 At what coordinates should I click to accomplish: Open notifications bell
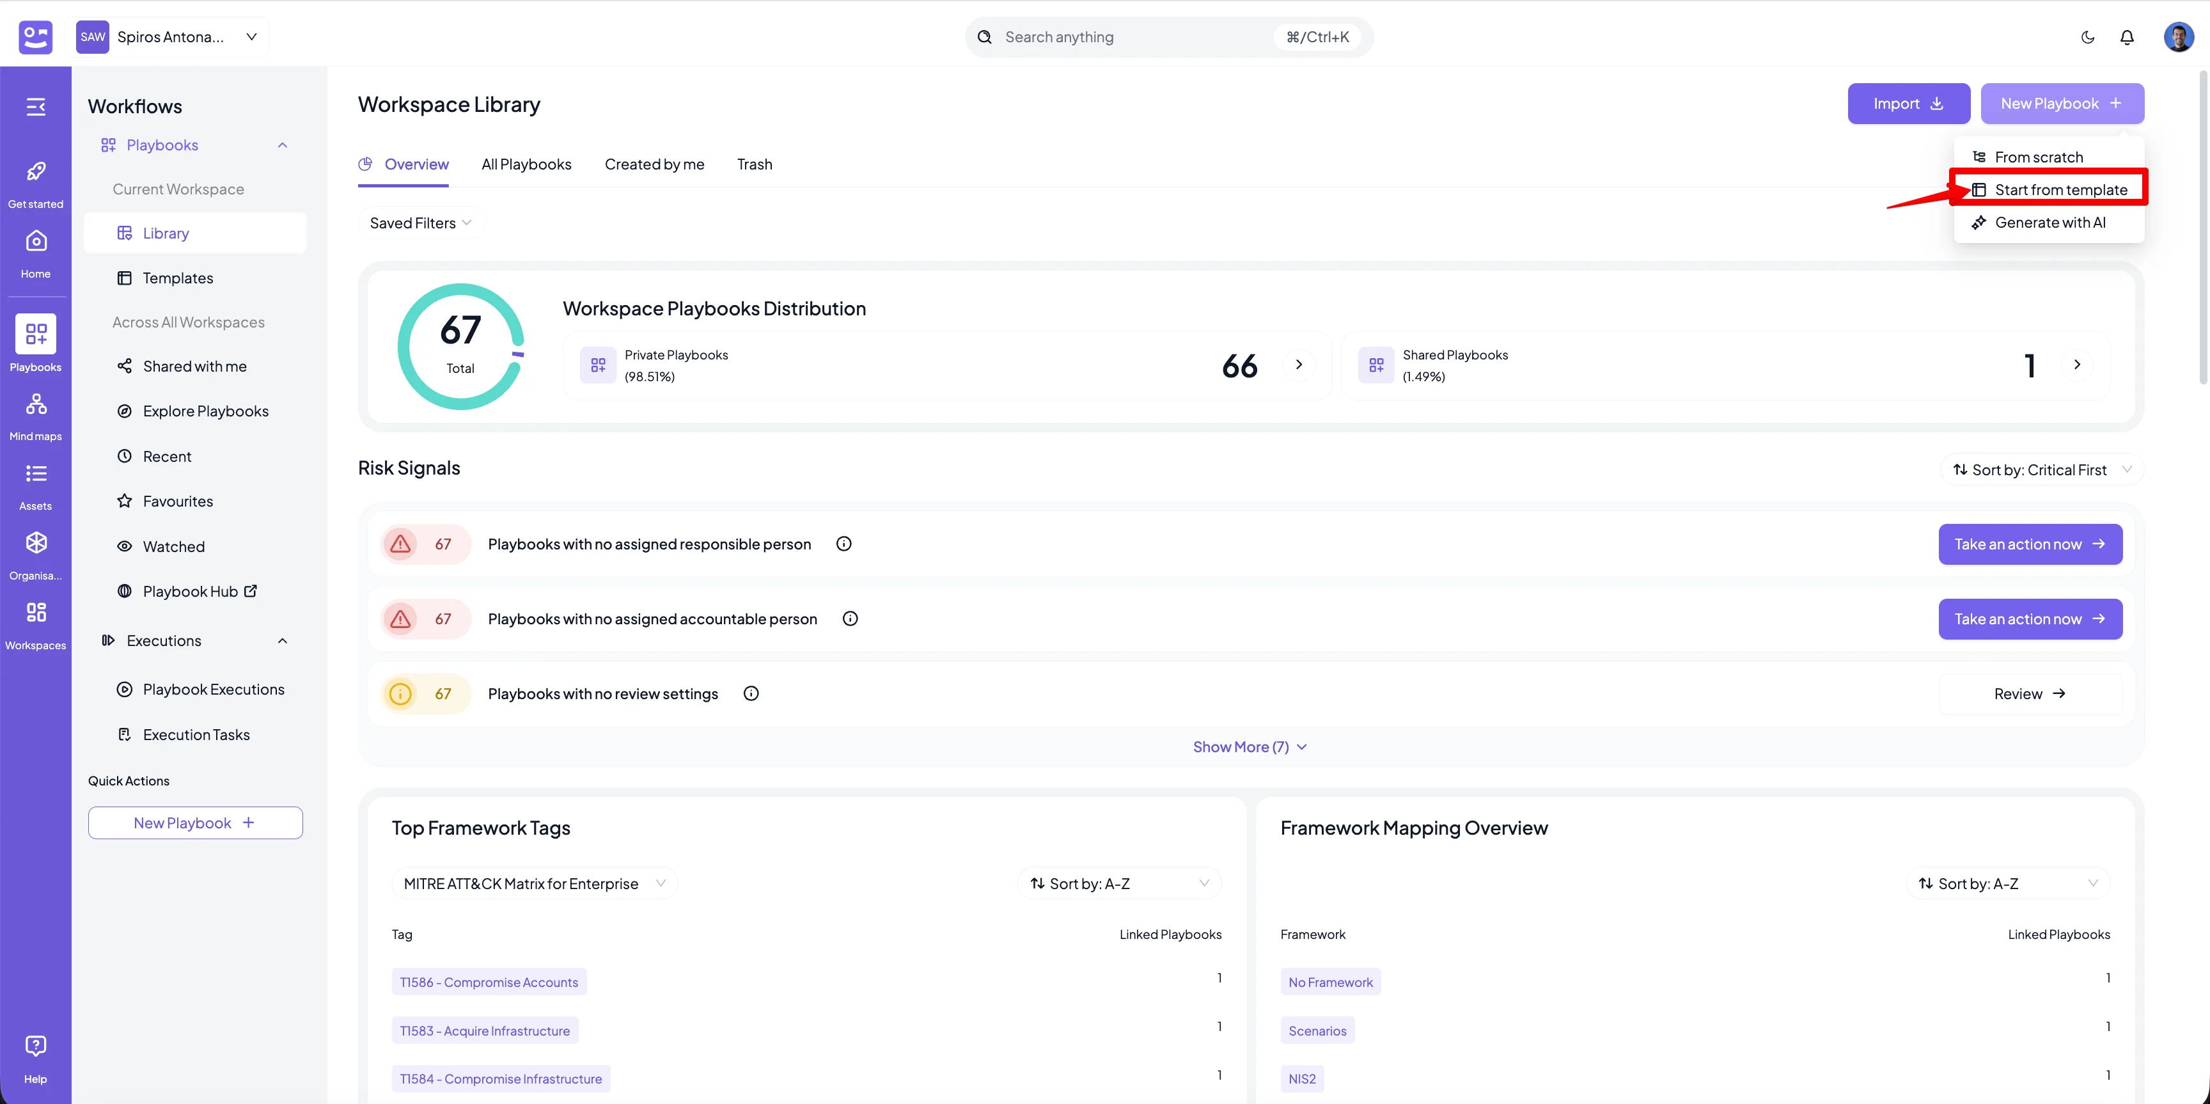tap(2127, 37)
